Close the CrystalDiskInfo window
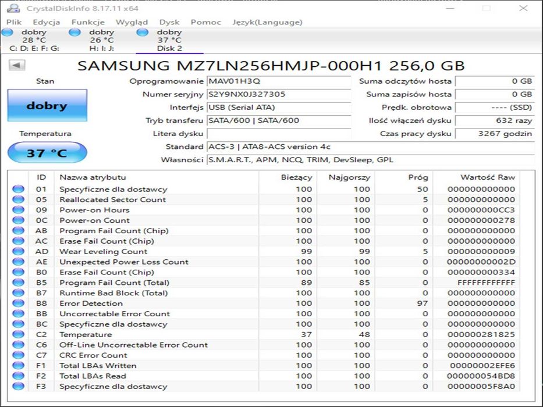This screenshot has width=543, height=407. click(x=523, y=8)
